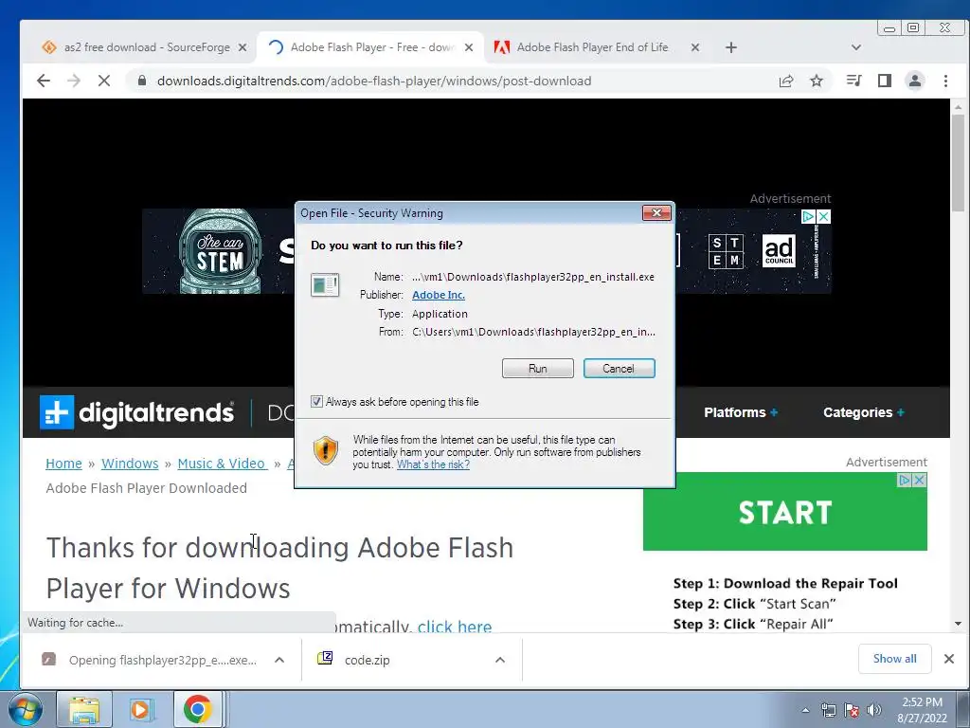Click the green START advertisement button

pyautogui.click(x=785, y=512)
